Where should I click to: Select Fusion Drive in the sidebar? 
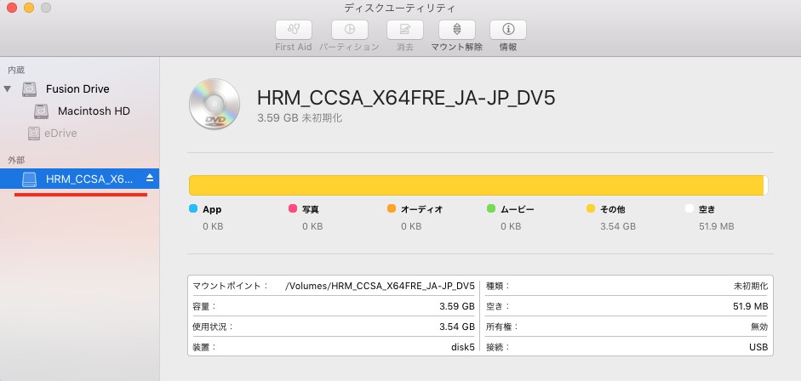(77, 88)
